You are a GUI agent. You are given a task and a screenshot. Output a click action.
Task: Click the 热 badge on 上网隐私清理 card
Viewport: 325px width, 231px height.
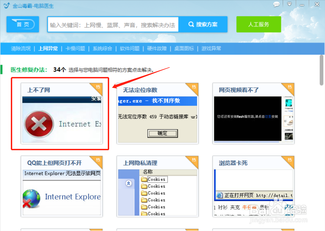pyautogui.click(x=194, y=160)
